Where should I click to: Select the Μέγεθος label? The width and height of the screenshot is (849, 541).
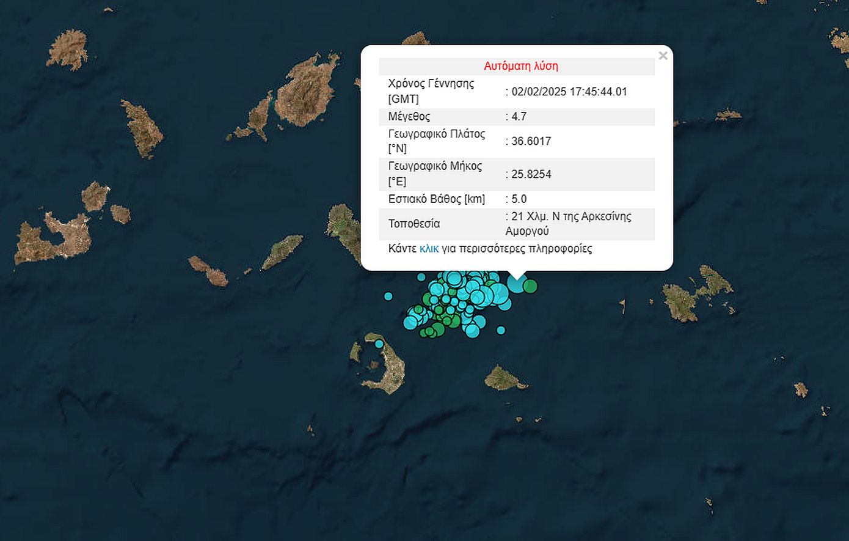[409, 116]
